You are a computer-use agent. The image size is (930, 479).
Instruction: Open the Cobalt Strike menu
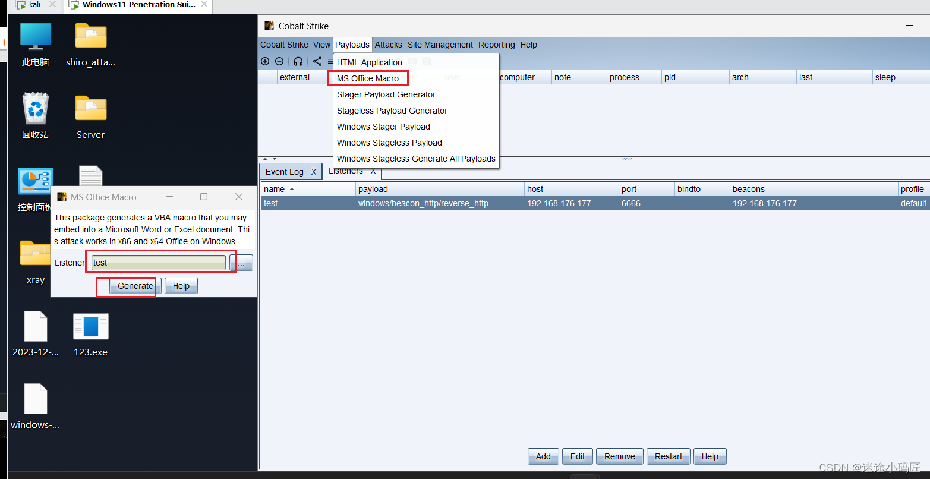click(x=284, y=45)
